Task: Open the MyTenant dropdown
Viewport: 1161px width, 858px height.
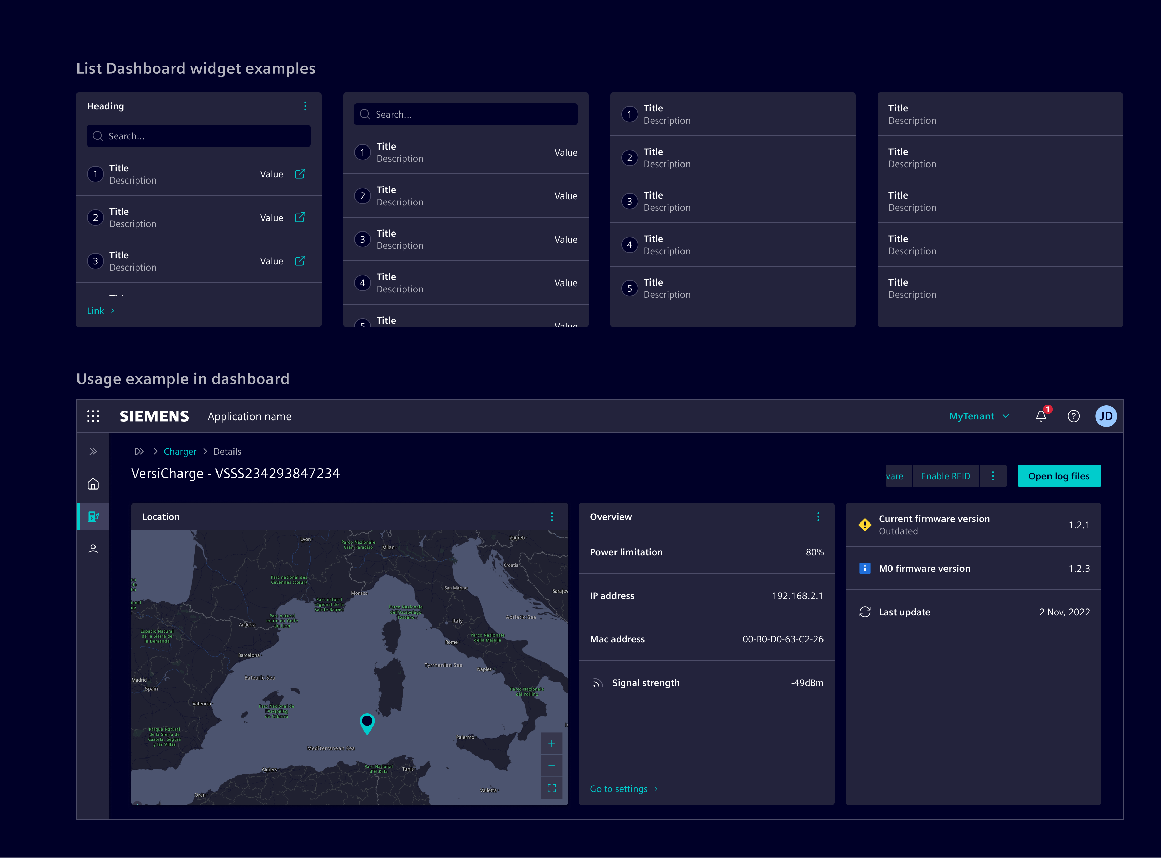Action: coord(978,416)
